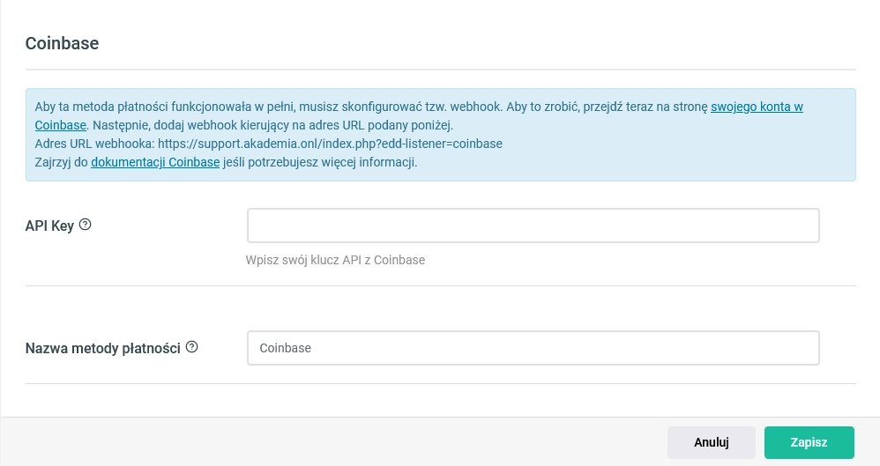
Task: Click the webhook URL https://support.akademia.onl address text
Action: click(330, 144)
